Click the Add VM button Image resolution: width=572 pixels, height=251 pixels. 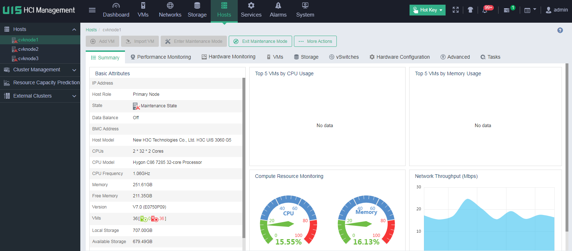[103, 41]
